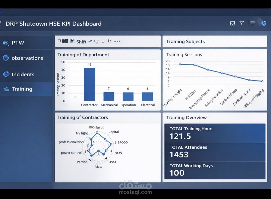Select the Operation bar valued 6
271x199 pixels.
(x=128, y=96)
